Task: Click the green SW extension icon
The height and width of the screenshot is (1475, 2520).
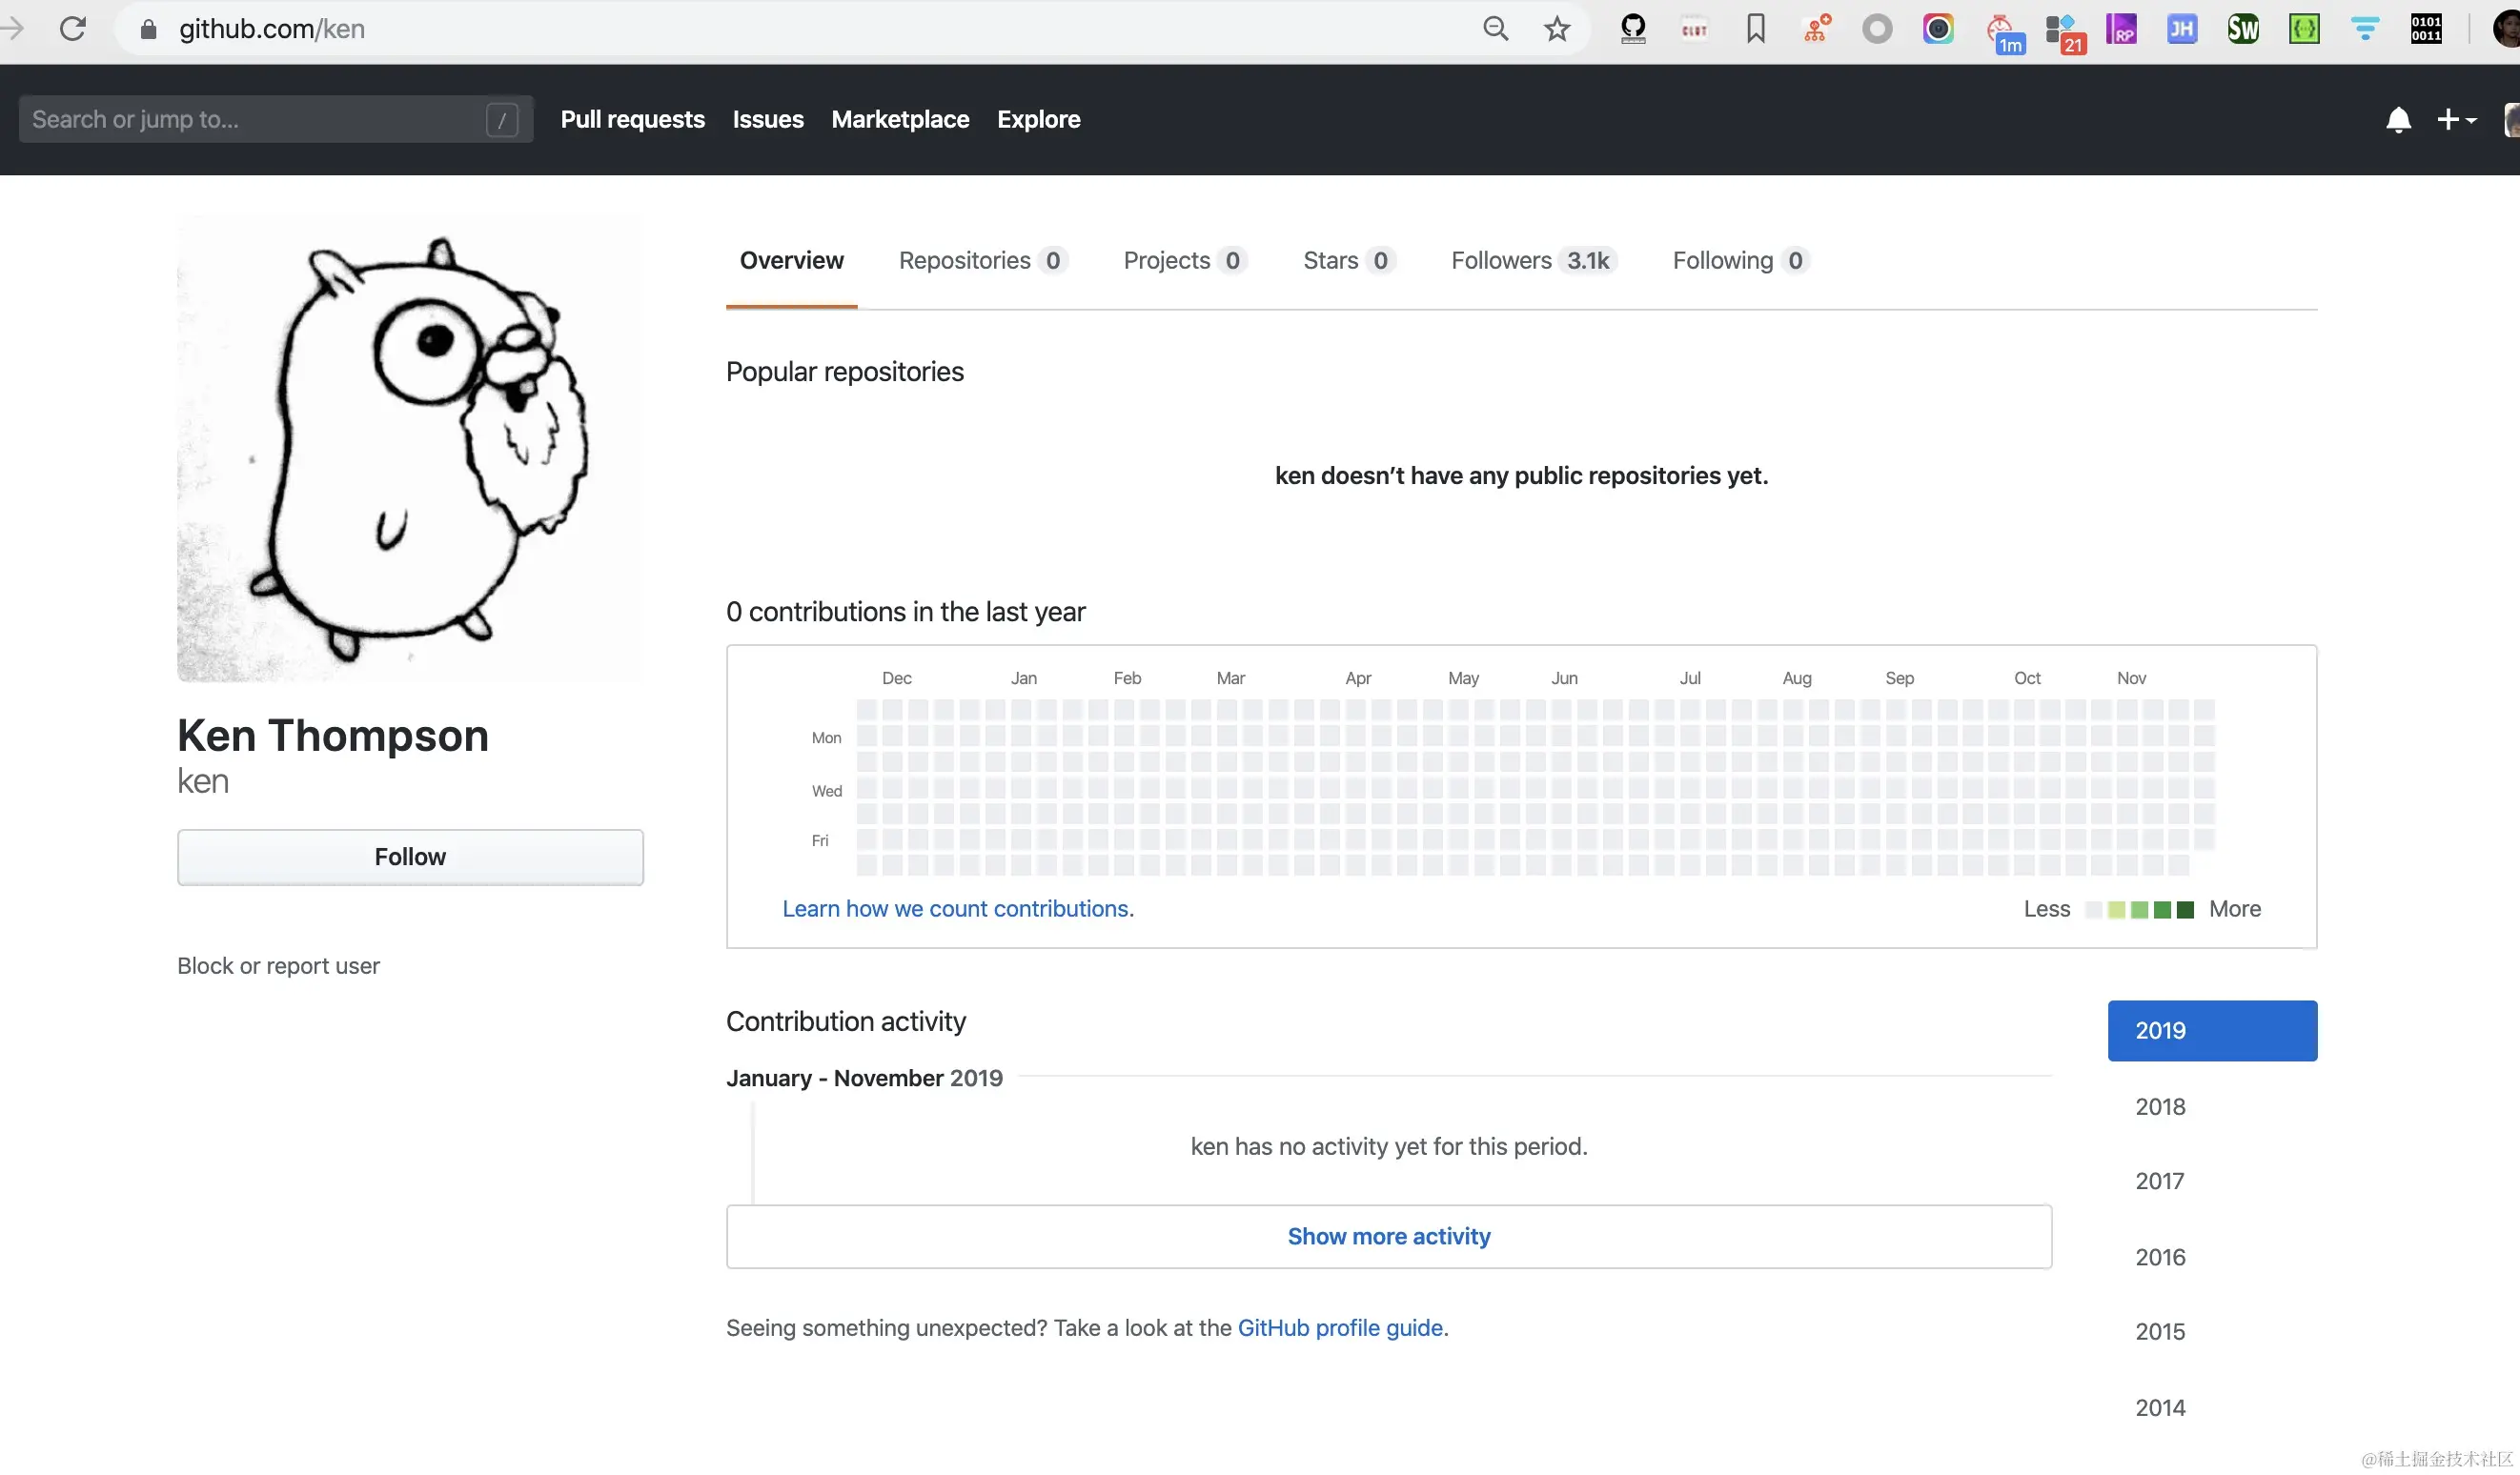Action: coord(2243,28)
